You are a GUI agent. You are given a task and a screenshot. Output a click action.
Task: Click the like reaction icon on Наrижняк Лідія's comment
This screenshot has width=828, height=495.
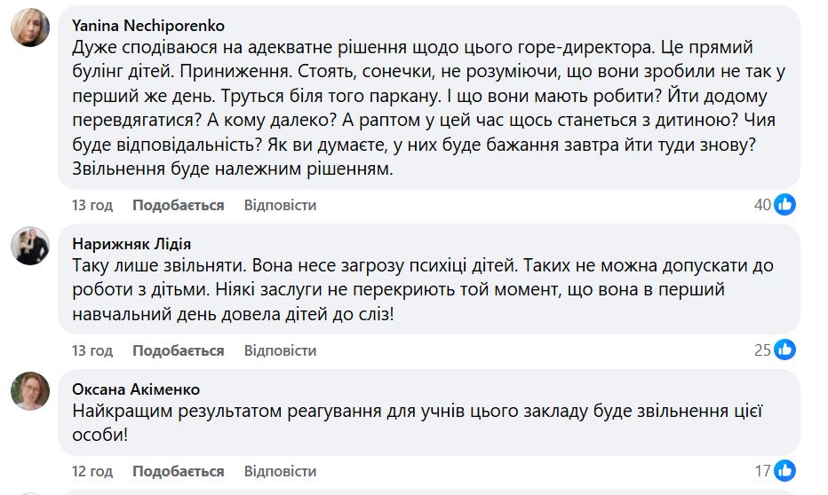[784, 350]
